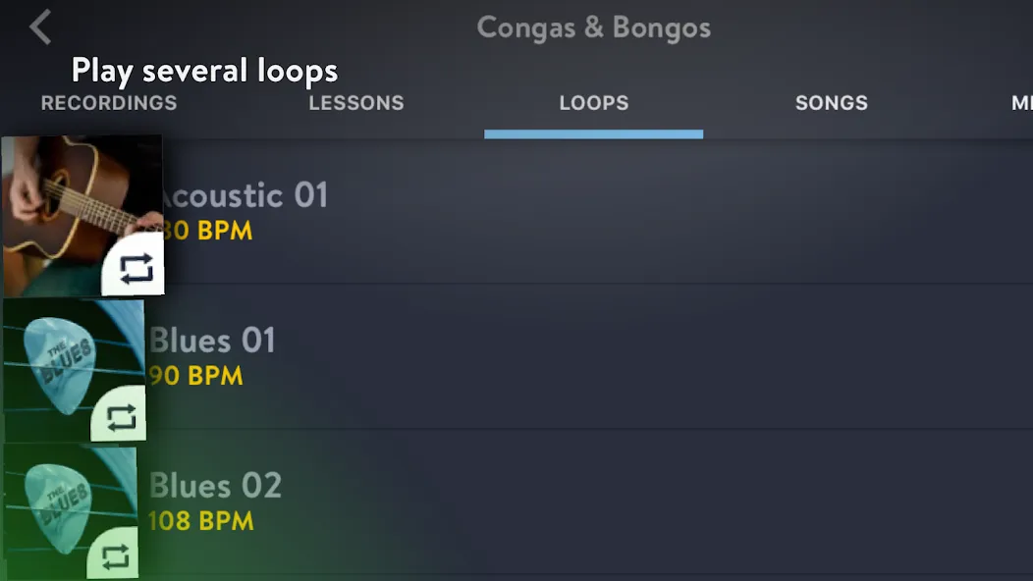1033x581 pixels.
Task: Open the partially visible tab on the right
Action: [x=1021, y=102]
